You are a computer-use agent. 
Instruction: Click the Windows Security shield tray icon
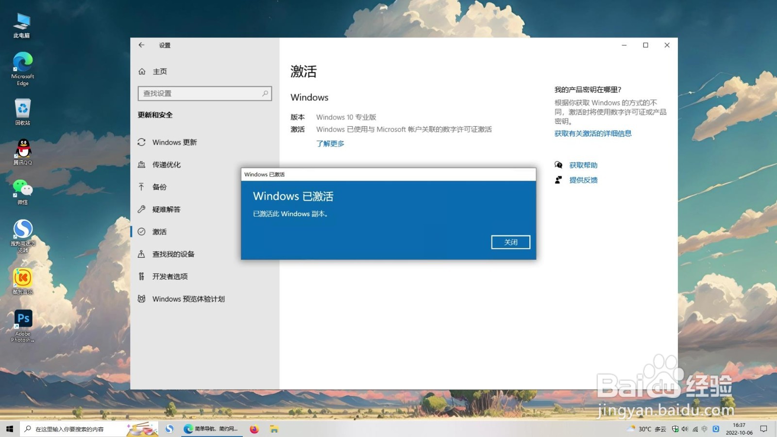(676, 429)
